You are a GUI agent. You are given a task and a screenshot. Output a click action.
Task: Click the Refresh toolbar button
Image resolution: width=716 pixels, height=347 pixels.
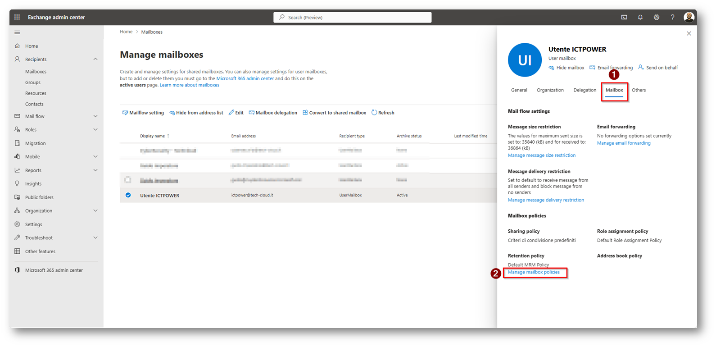pyautogui.click(x=383, y=113)
